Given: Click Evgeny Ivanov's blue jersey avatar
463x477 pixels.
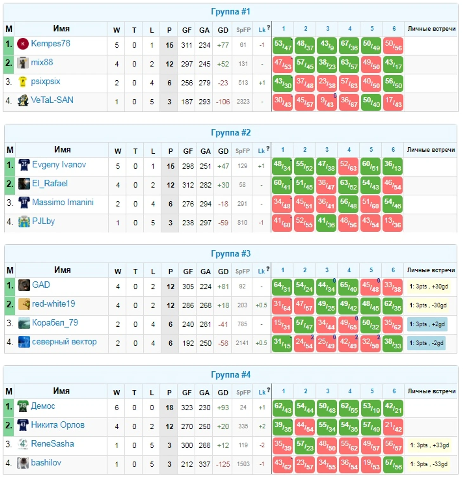Looking at the screenshot, I should tap(24, 165).
